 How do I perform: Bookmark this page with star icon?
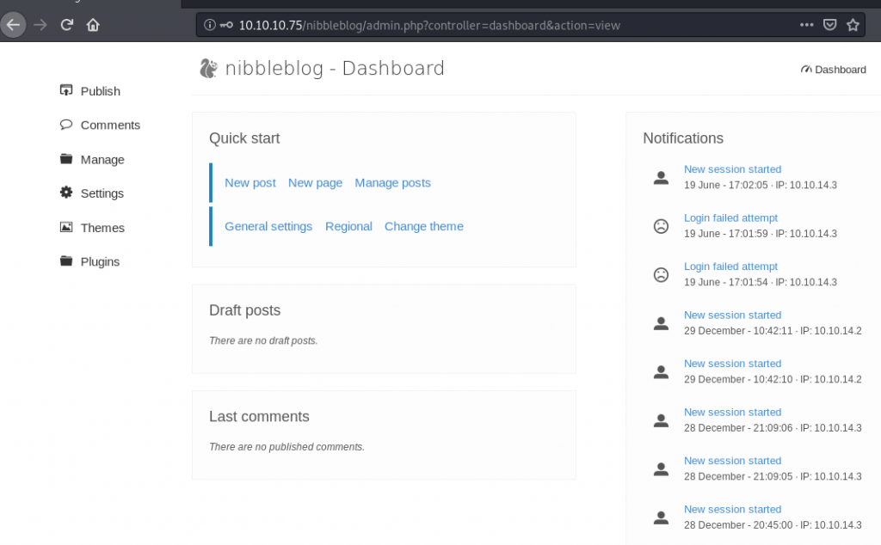point(853,25)
